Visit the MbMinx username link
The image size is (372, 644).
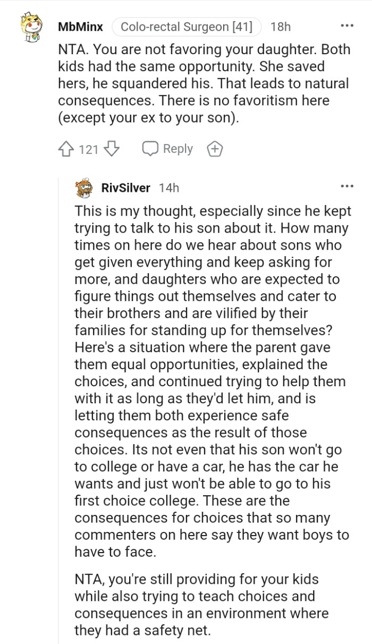pyautogui.click(x=80, y=27)
